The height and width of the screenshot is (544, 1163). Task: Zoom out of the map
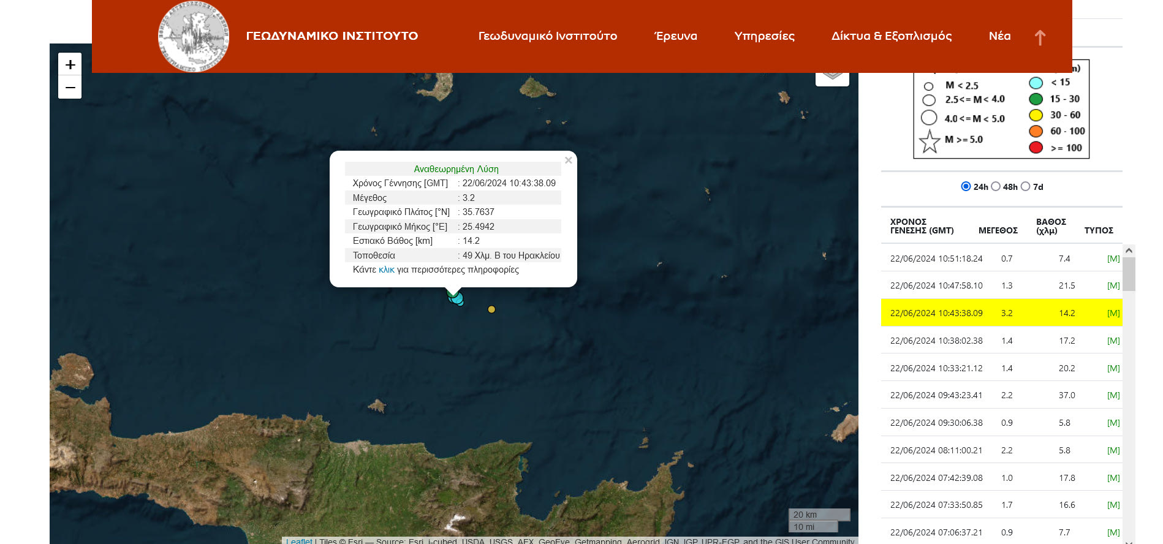70,88
